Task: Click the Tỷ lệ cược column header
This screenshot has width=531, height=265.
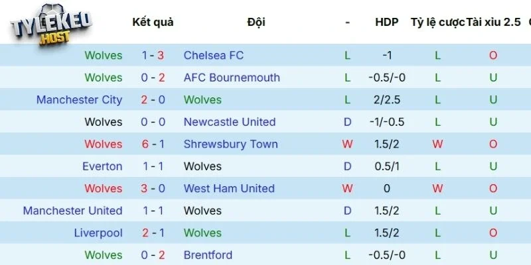Action: pyautogui.click(x=437, y=22)
